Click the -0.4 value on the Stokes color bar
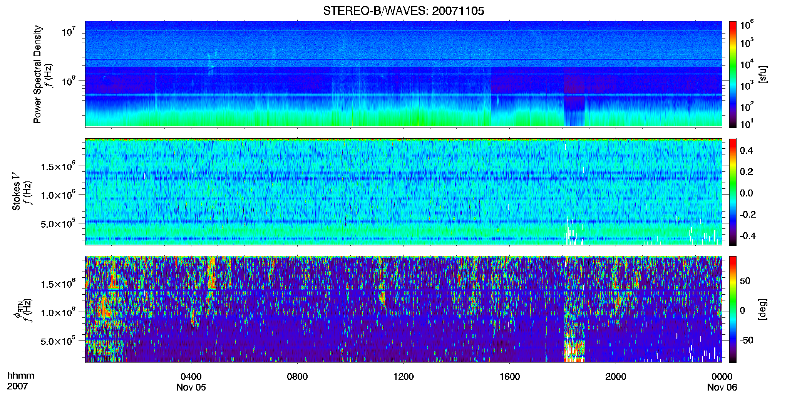Viewport: 807px width, 416px height. [748, 236]
